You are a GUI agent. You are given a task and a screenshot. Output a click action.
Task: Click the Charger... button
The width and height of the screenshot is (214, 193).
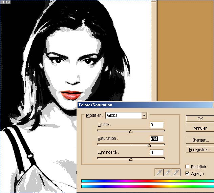[x=200, y=140]
